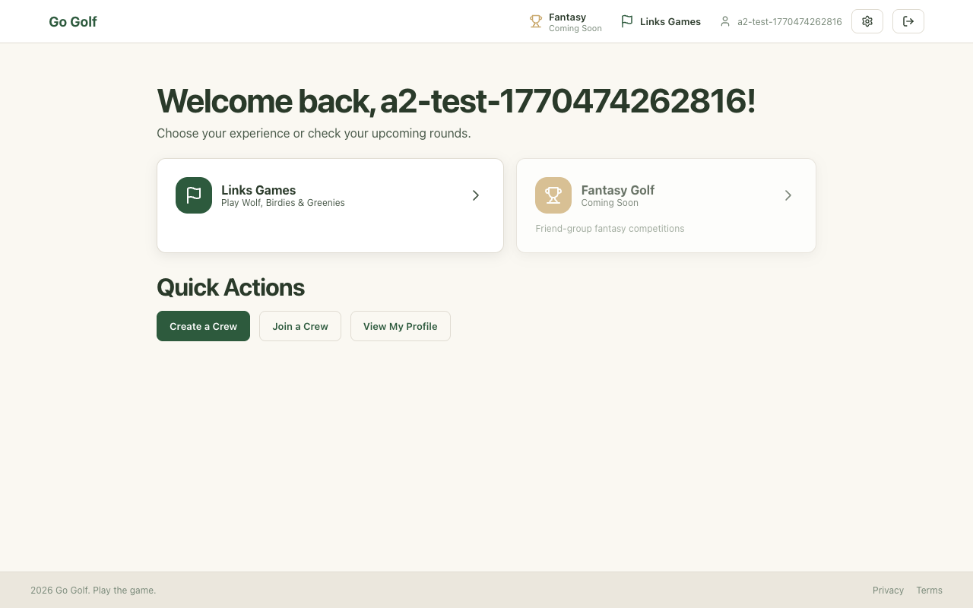
Task: Open Fantasy in the top navigation
Action: pyautogui.click(x=568, y=17)
